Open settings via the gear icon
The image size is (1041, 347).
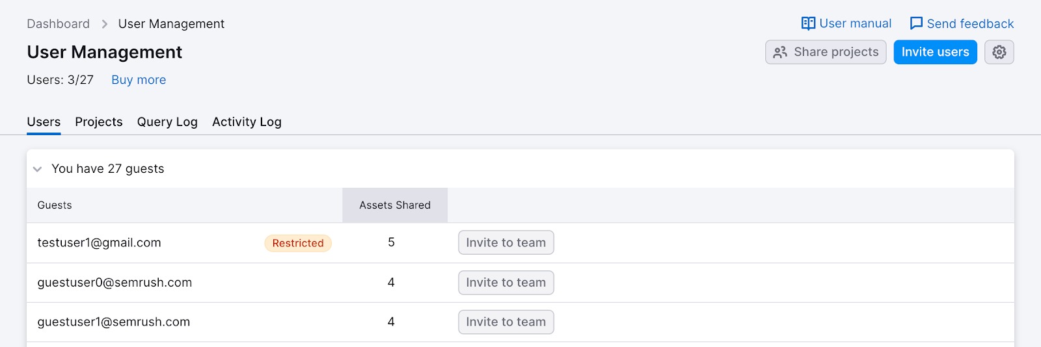pyautogui.click(x=999, y=52)
